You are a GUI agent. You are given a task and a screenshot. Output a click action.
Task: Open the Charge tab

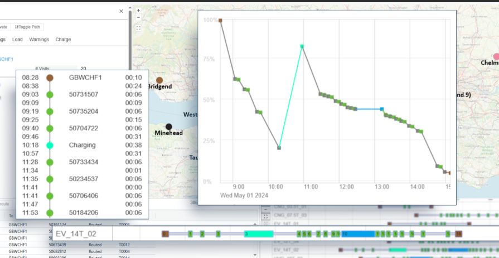[63, 40]
